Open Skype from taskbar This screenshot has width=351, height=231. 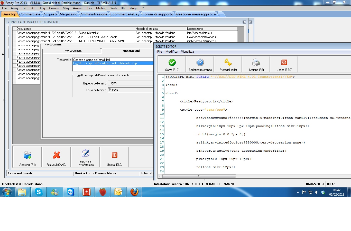(39, 192)
